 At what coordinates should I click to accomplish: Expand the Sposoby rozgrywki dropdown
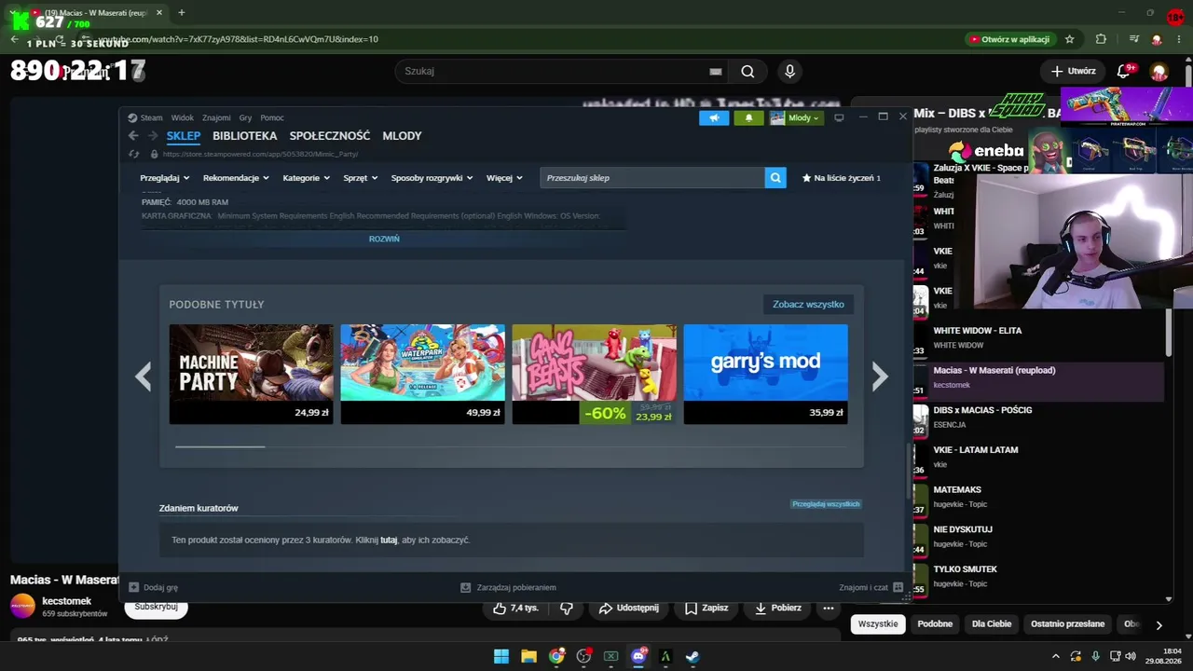[x=432, y=178]
